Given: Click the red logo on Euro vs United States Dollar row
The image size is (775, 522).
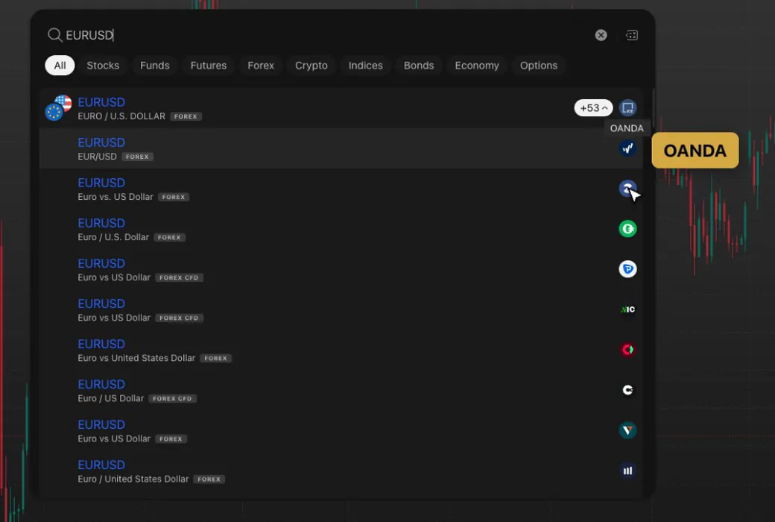Looking at the screenshot, I should [x=627, y=350].
